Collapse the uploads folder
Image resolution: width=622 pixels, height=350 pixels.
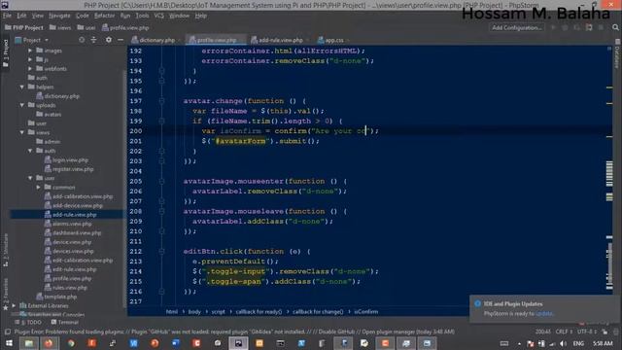[x=22, y=105]
